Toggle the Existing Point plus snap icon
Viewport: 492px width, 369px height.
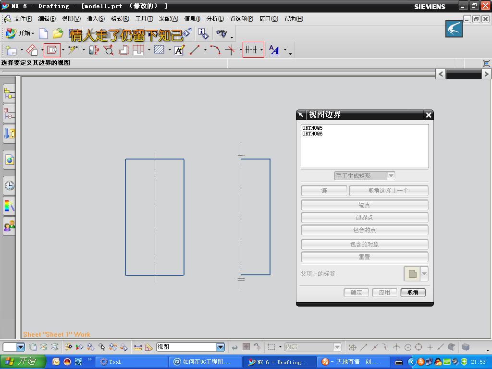coord(430,347)
